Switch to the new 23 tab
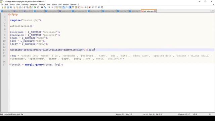215x121 pixels. pos(18,11)
